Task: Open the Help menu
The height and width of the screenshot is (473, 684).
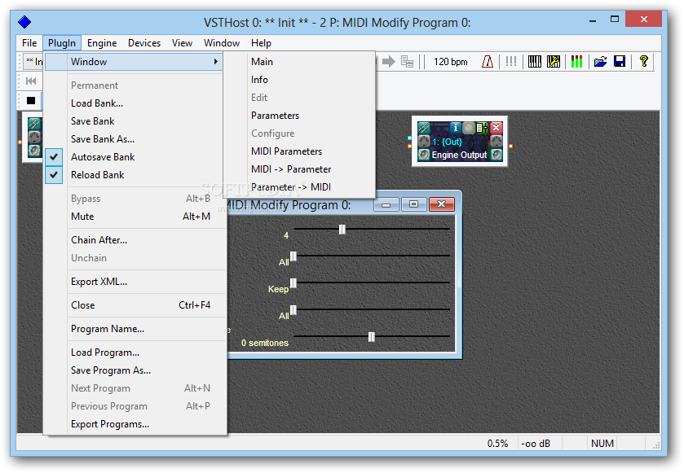Action: pos(261,43)
